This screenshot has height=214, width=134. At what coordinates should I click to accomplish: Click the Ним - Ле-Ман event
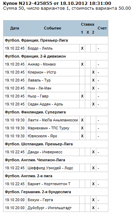[39, 88]
